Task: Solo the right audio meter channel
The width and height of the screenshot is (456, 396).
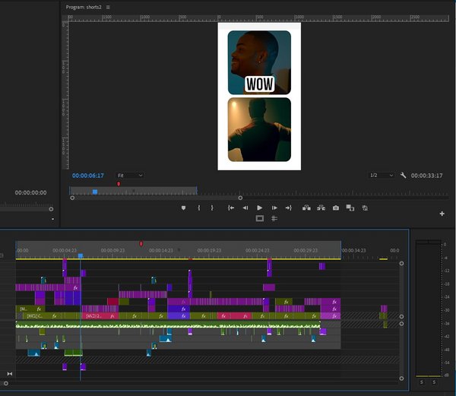Action: [434, 382]
